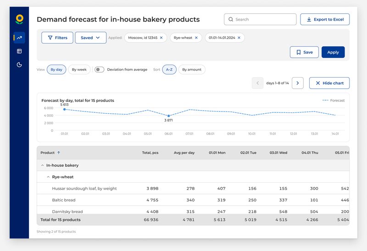Viewport: 367px width, 251px height.
Task: Select the Hussar sourdough loaf, by weight row
Action: (x=193, y=189)
